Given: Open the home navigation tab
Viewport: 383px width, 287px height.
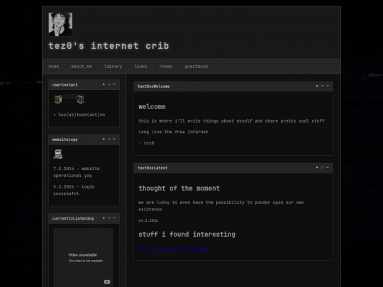Looking at the screenshot, I should (53, 67).
